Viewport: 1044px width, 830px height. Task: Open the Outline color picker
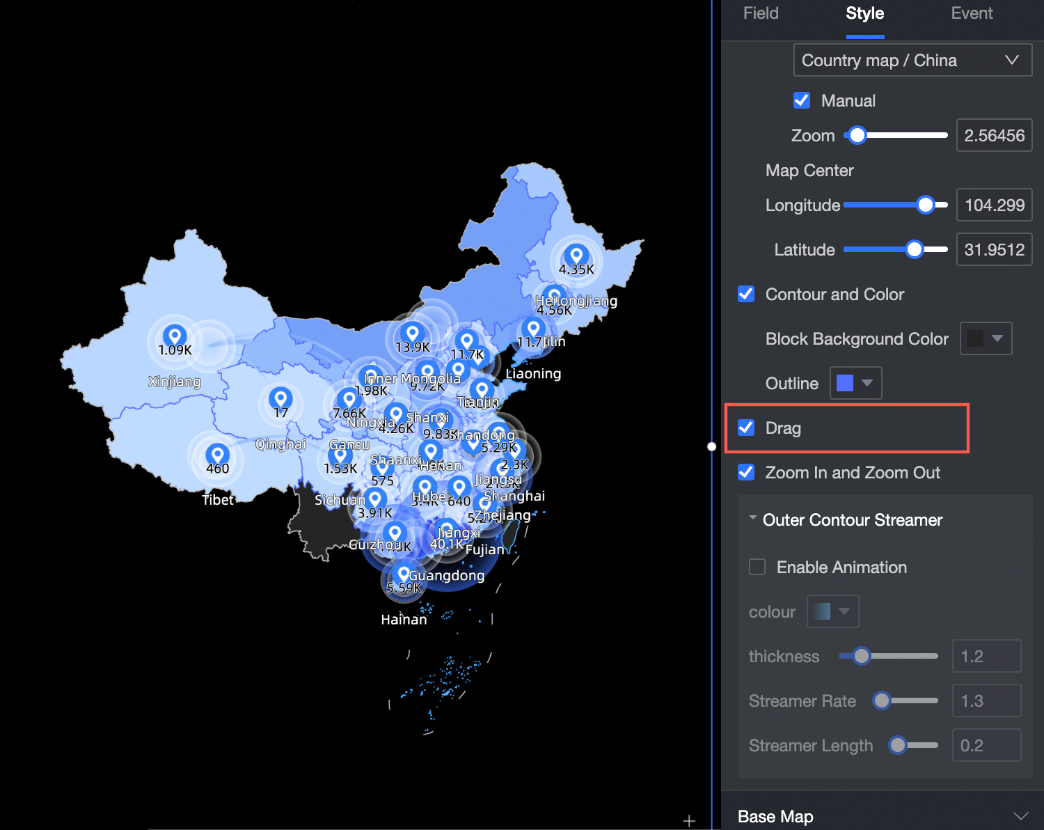pos(855,382)
